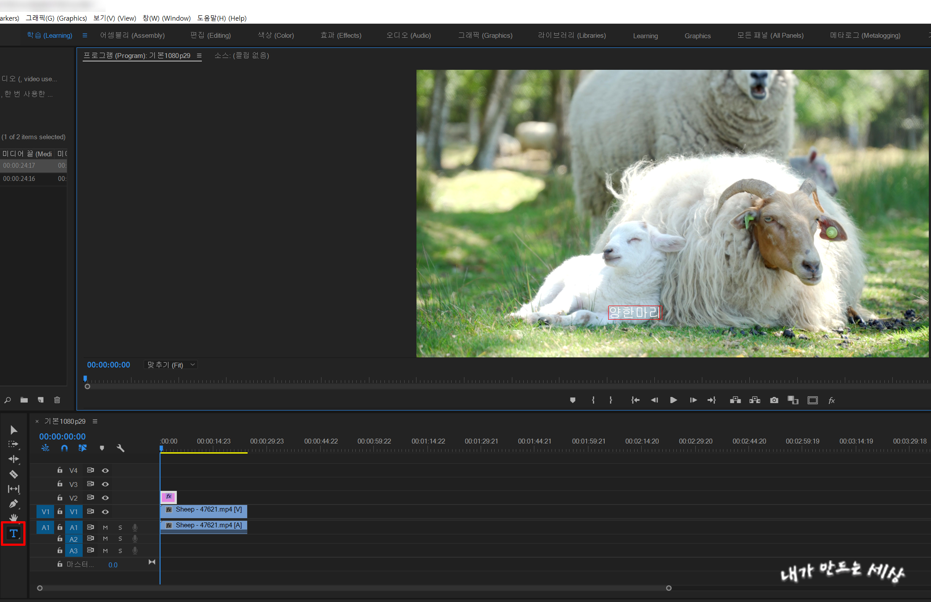Select the Type tool in toolbar
The width and height of the screenshot is (931, 602).
pyautogui.click(x=13, y=534)
